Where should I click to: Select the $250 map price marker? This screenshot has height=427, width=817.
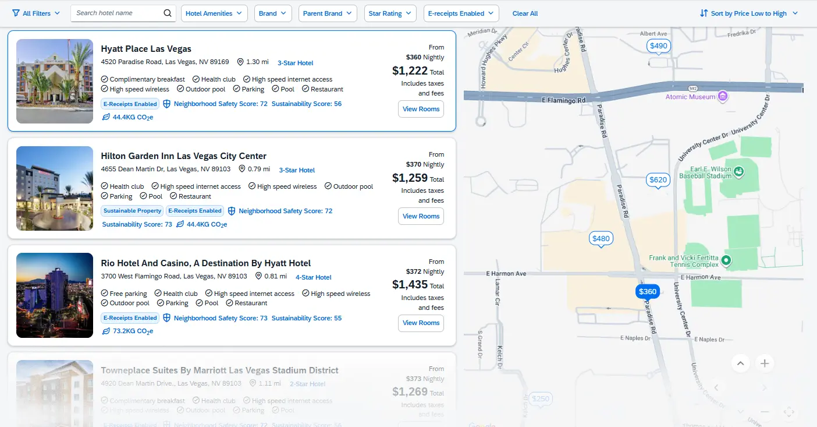(x=541, y=399)
